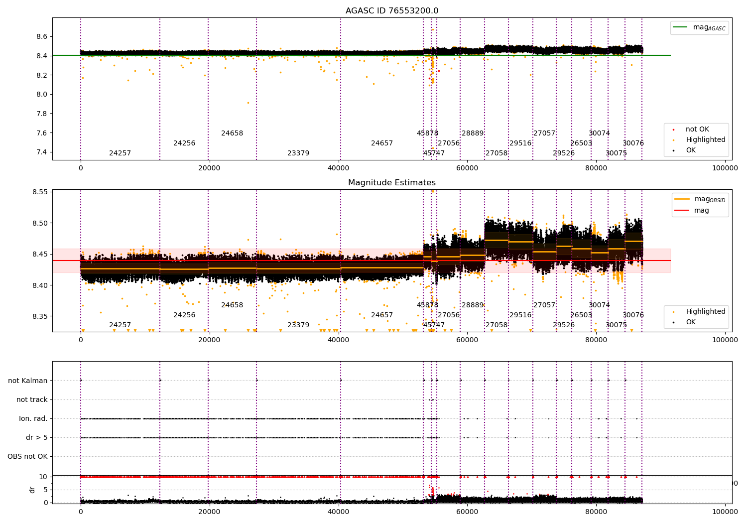Viewport: 747px width, 523px height.
Task: Click the 'dr > 5' axis label
Action: coord(37,437)
